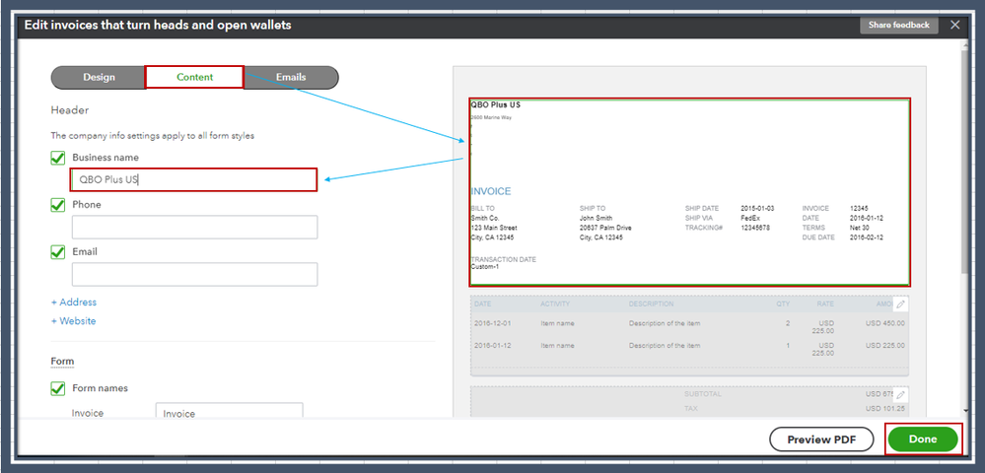
Task: Click the dialog vertical scrollbar
Action: click(965, 162)
